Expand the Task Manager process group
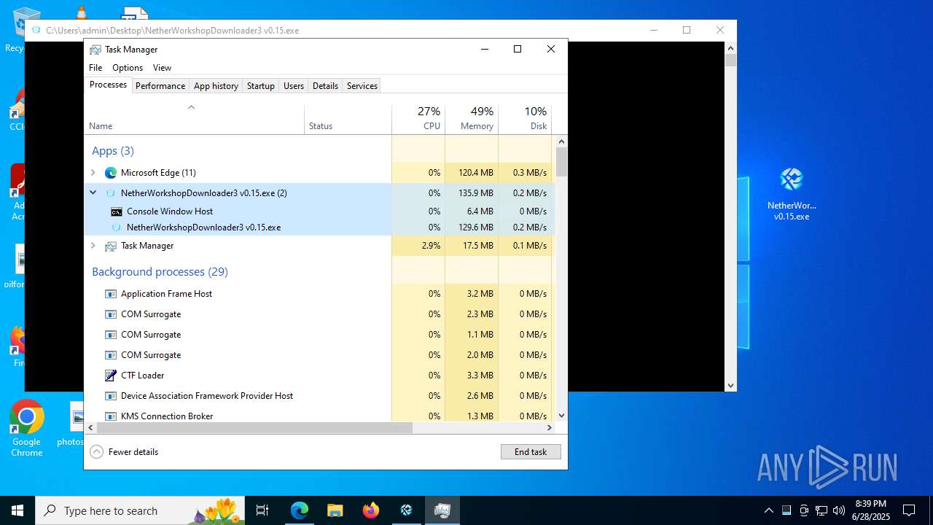 point(93,246)
